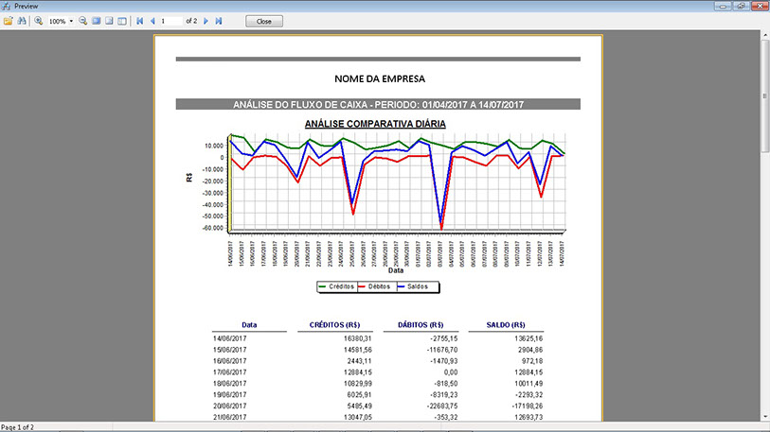
Task: Click the vertical scrollbar down arrow
Action: pyautogui.click(x=764, y=417)
